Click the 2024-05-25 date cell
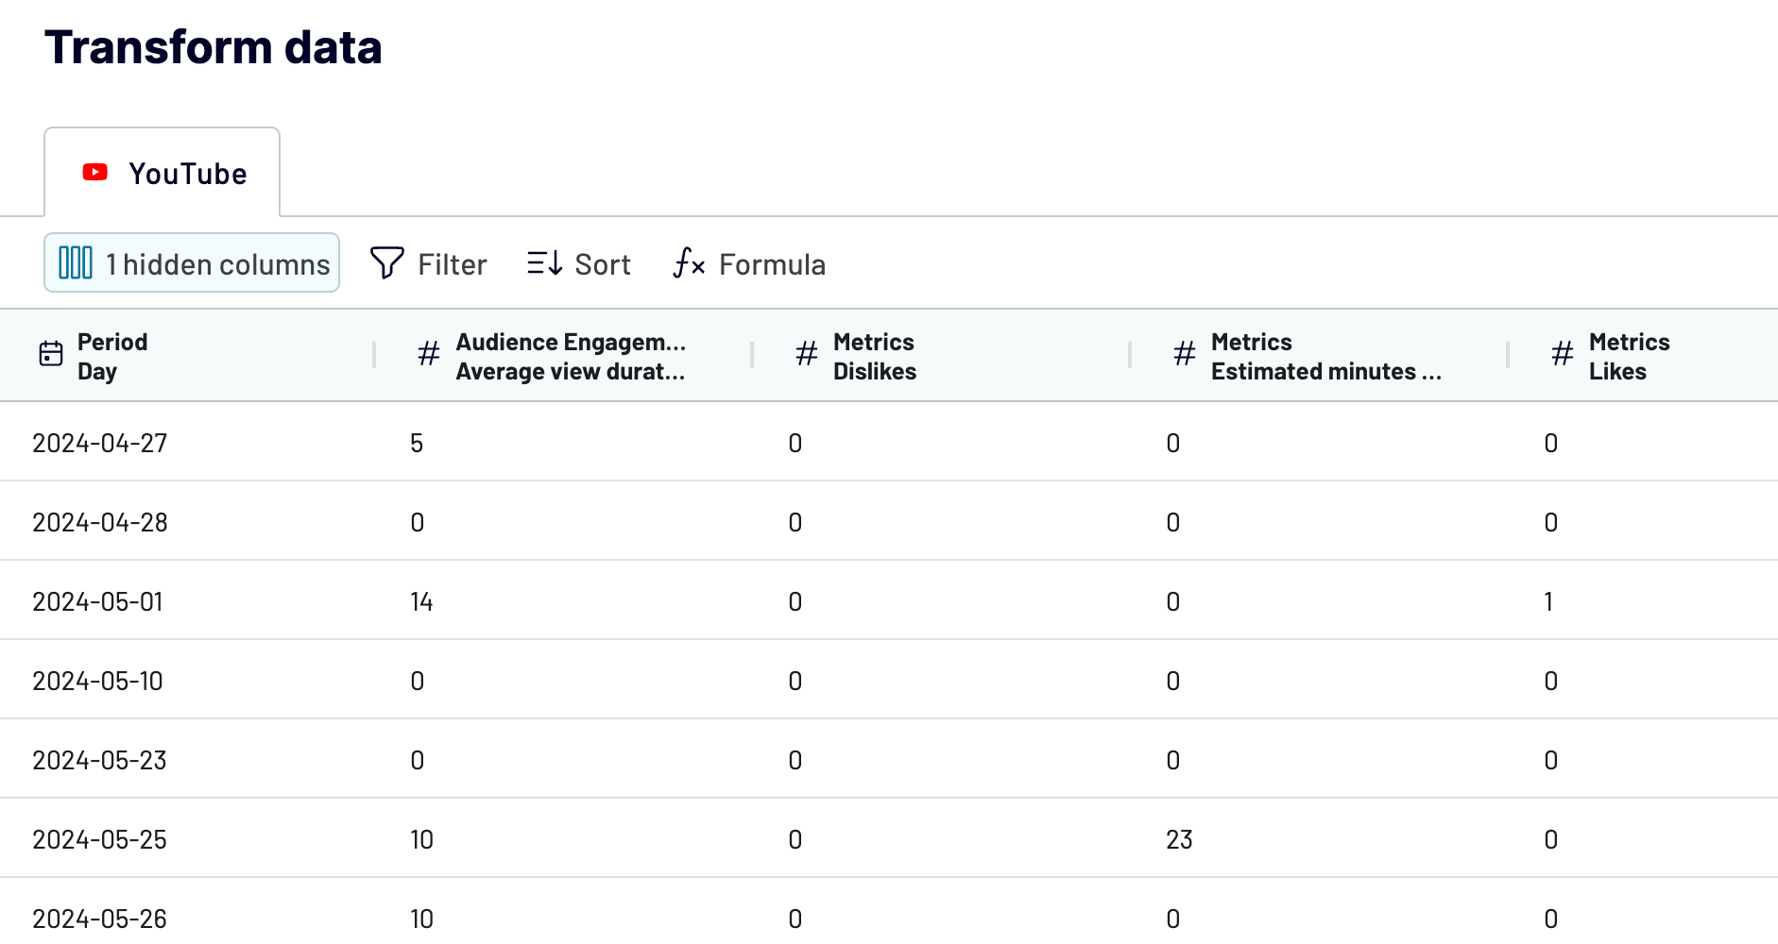This screenshot has height=944, width=1778. [x=99, y=839]
